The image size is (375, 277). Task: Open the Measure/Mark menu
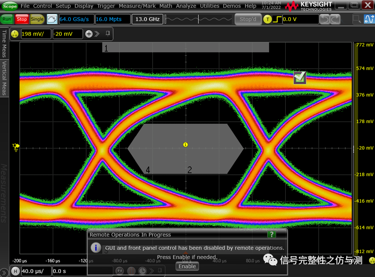point(137,6)
